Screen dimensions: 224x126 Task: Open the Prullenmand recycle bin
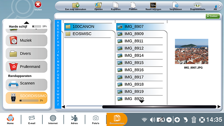[x=27, y=67]
